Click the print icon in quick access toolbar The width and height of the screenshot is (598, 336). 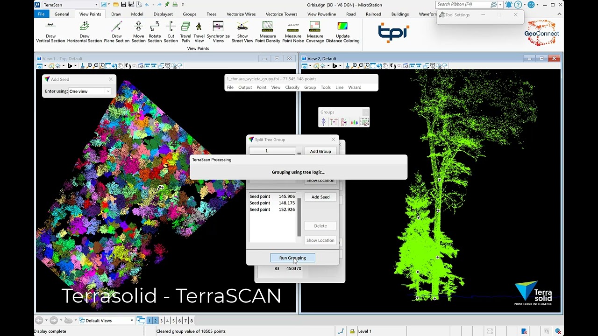(175, 5)
